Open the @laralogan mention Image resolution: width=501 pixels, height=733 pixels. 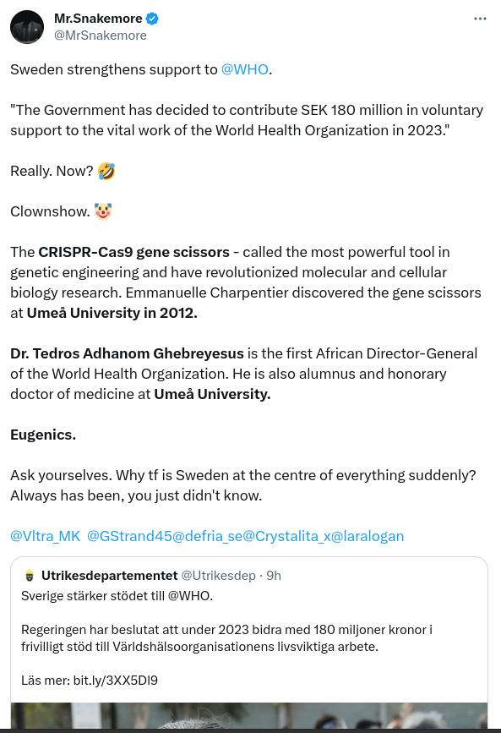[x=368, y=536]
